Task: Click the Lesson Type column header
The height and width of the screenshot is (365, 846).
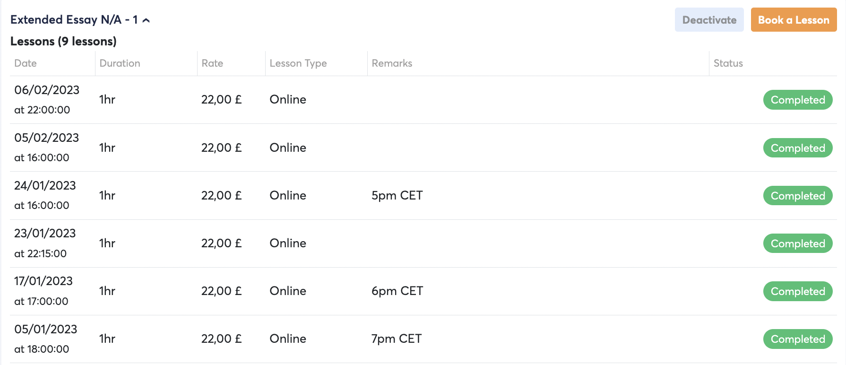Action: coord(298,63)
